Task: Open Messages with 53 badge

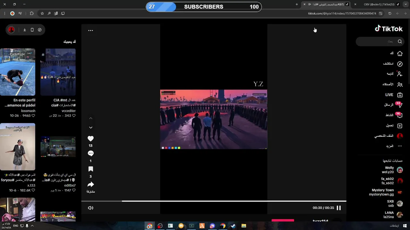Action: click(x=393, y=105)
